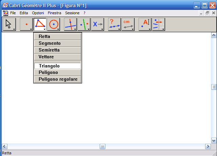This screenshot has width=217, height=156.
Task: Open the Sessione menu
Action: [x=72, y=13]
